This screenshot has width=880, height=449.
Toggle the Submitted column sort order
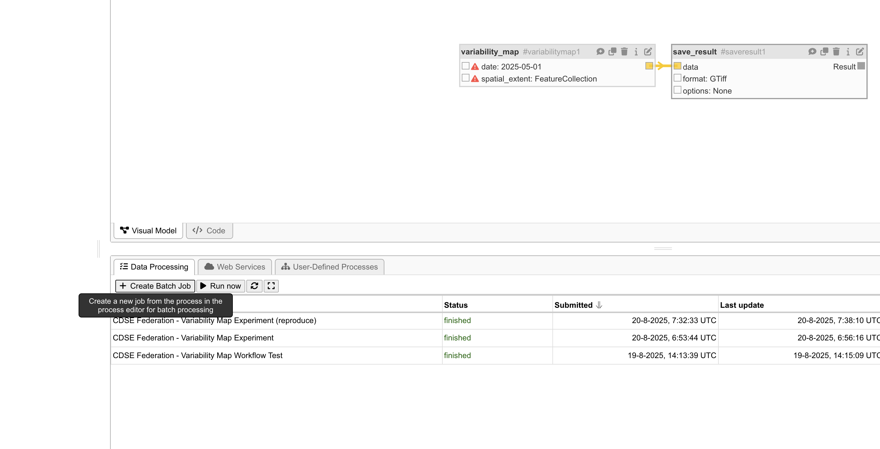pyautogui.click(x=599, y=305)
